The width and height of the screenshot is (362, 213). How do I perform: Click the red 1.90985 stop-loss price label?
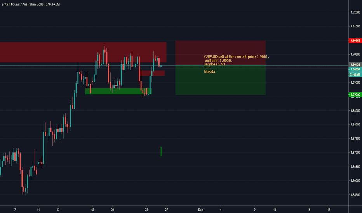(355, 40)
